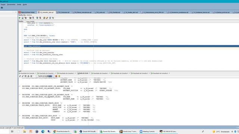Open the Resultado da Consulta 2 tab
Screen dimensions: 239x134
(66, 73)
